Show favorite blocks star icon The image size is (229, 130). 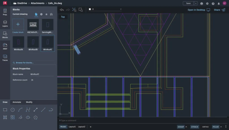point(46,14)
